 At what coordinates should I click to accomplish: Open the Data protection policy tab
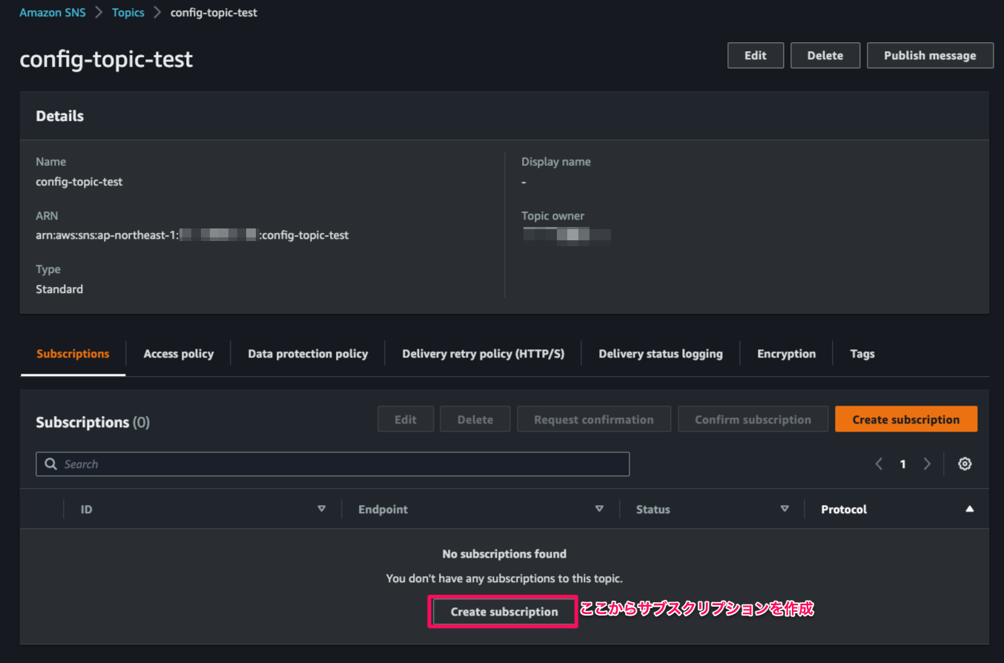pos(308,354)
